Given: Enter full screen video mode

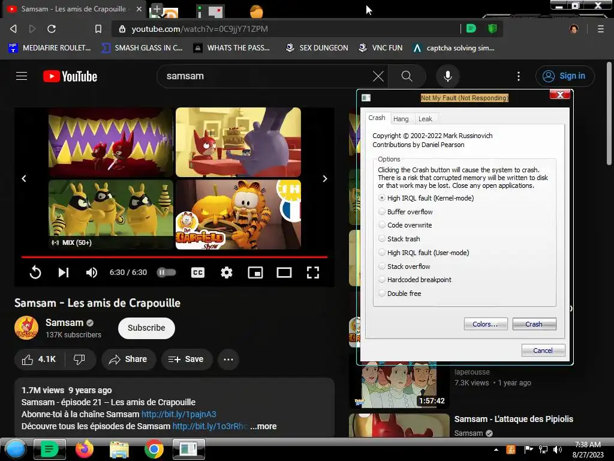Looking at the screenshot, I should coord(312,272).
